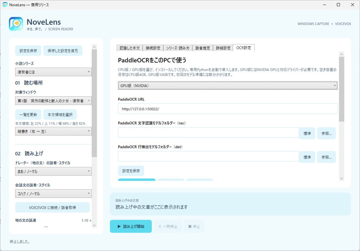The width and height of the screenshot is (360, 251).
Task: Switch to the シリーズ・読み方 tab
Action: [x=178, y=48]
